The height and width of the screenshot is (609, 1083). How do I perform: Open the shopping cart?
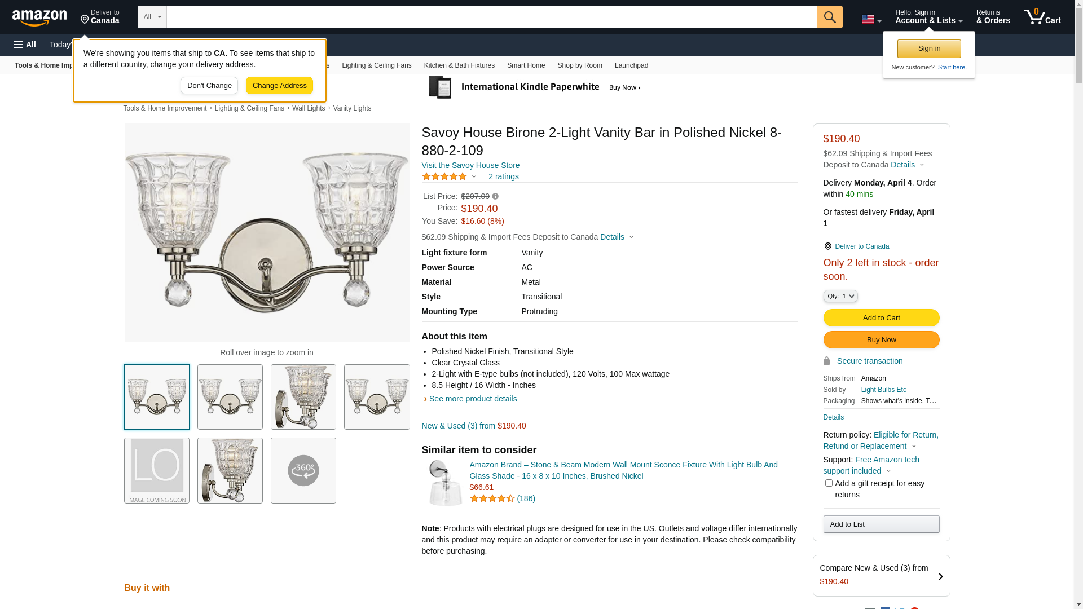click(x=1042, y=17)
